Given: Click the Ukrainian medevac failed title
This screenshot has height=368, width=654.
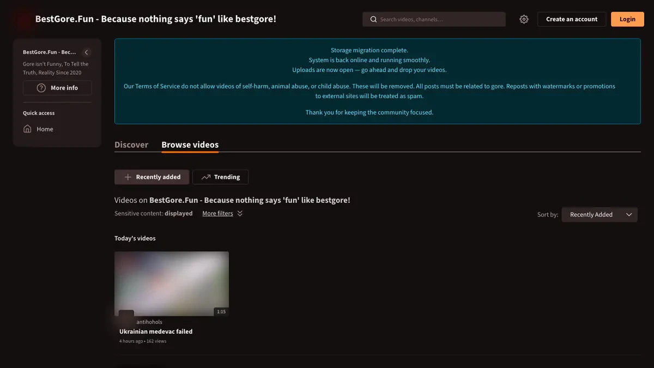Looking at the screenshot, I should tap(156, 331).
